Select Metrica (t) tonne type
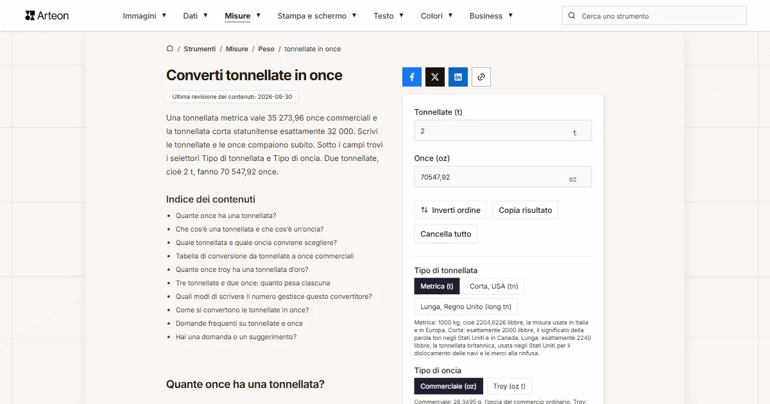 [437, 286]
